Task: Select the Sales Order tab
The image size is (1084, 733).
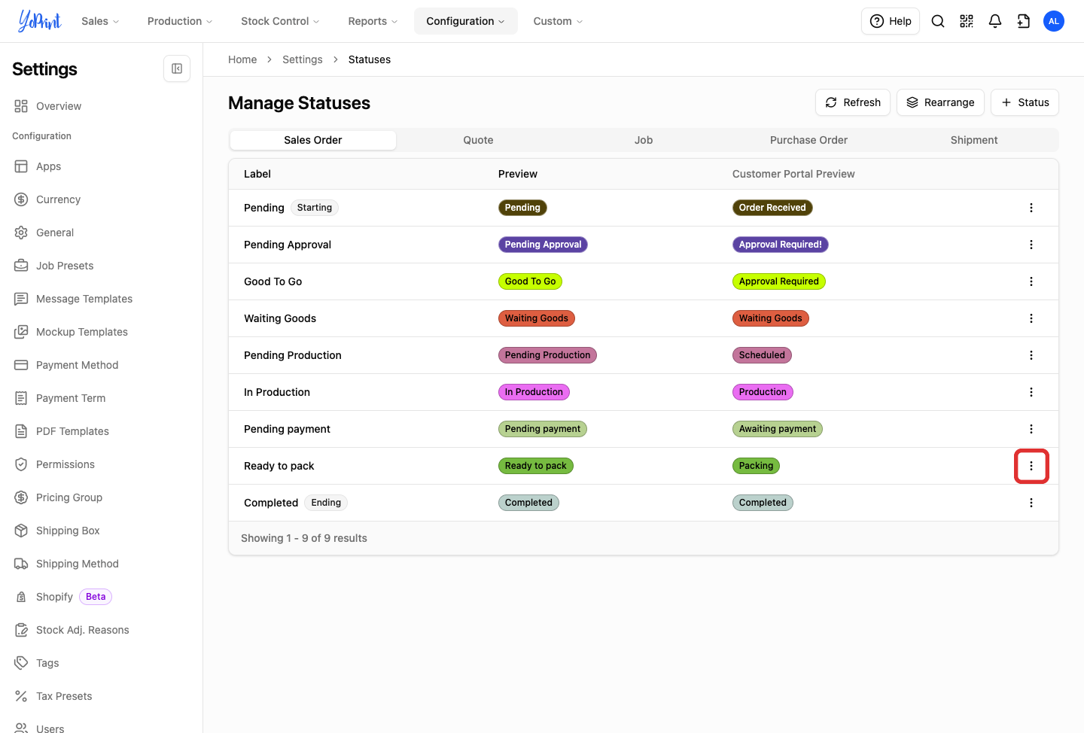Action: [313, 140]
